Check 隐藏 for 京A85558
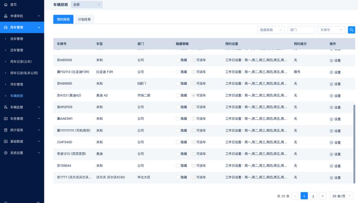Image resolution: width=358 pixels, height=203 pixels. (178, 60)
